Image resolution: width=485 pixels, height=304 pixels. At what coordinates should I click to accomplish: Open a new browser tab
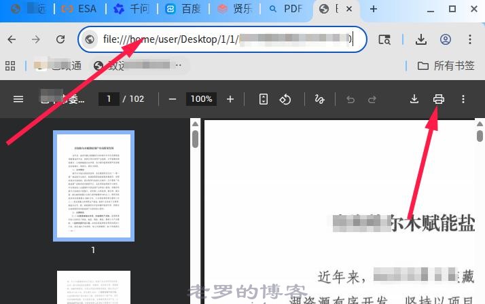tap(374, 9)
